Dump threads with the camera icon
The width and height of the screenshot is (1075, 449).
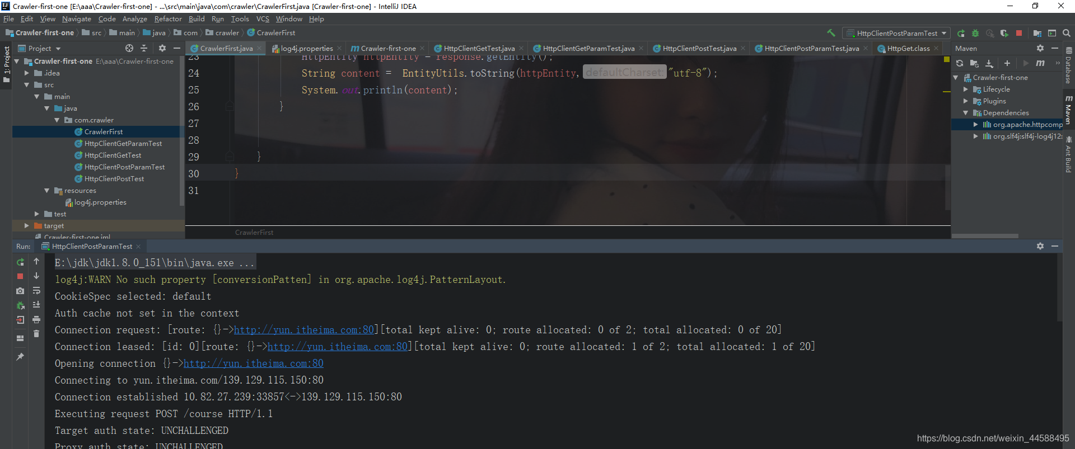point(20,291)
